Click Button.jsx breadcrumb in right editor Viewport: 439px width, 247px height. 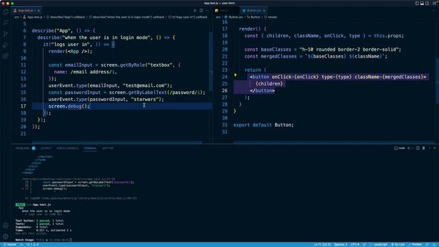coord(234,17)
